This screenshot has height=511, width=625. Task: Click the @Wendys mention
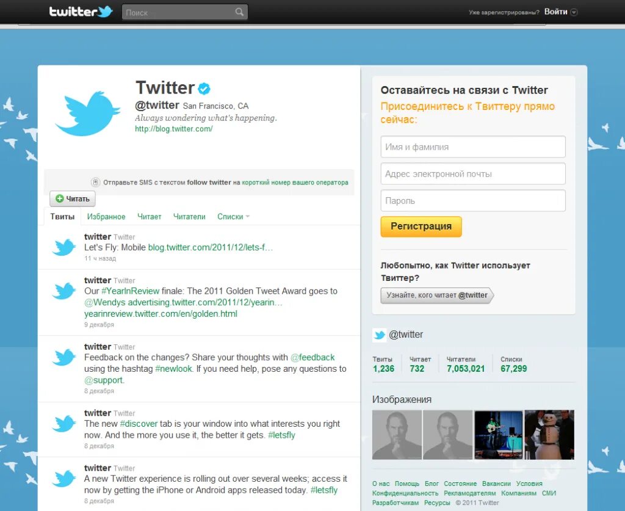(x=105, y=302)
